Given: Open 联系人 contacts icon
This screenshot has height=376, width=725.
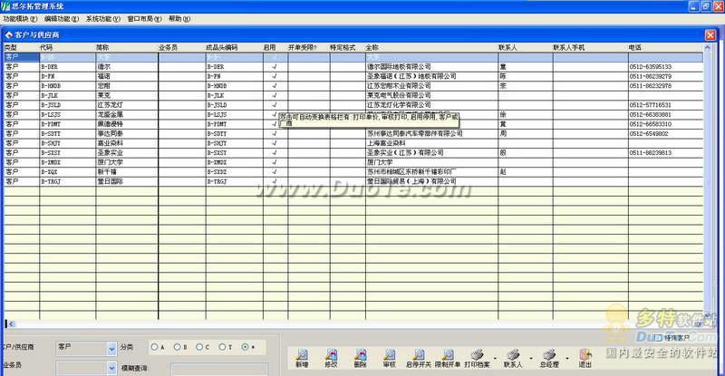Looking at the screenshot, I should 513,358.
